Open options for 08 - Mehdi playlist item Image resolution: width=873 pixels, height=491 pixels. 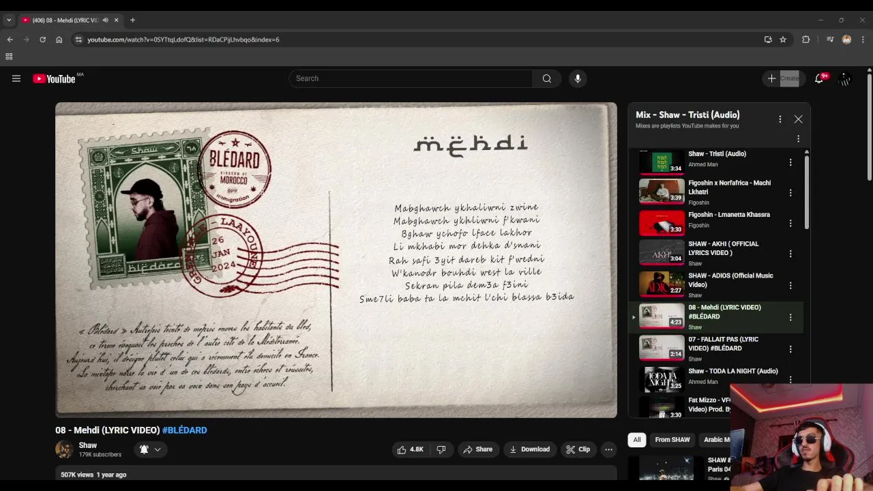tap(790, 317)
